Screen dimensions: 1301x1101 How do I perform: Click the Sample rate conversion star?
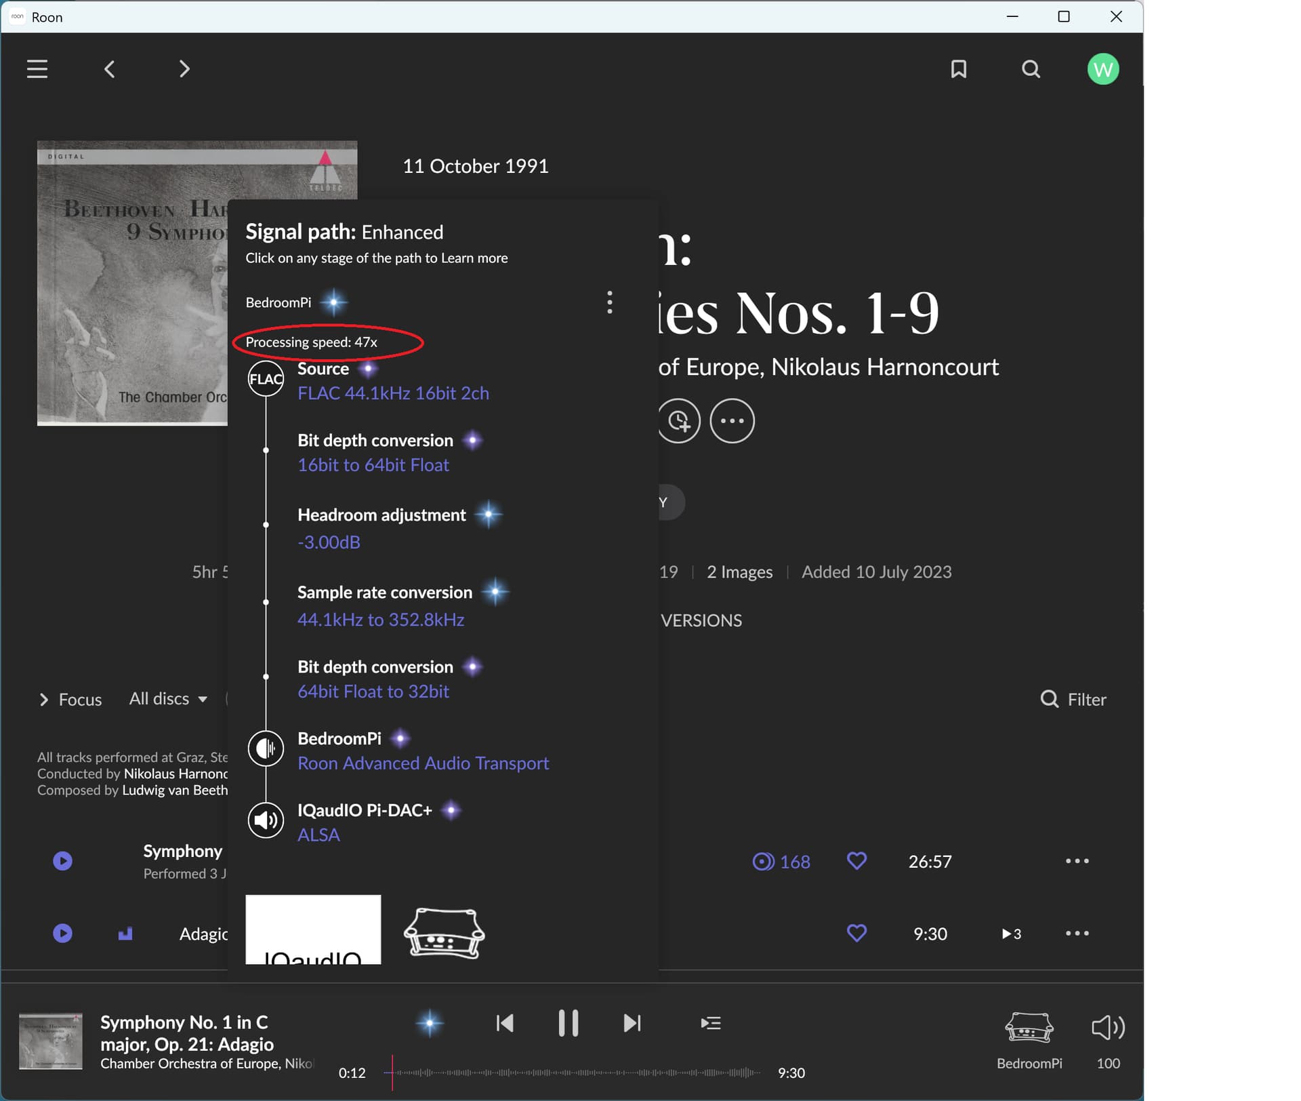click(x=495, y=592)
